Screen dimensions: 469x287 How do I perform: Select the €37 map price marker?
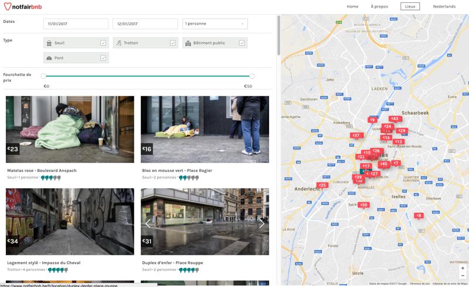[356, 135]
